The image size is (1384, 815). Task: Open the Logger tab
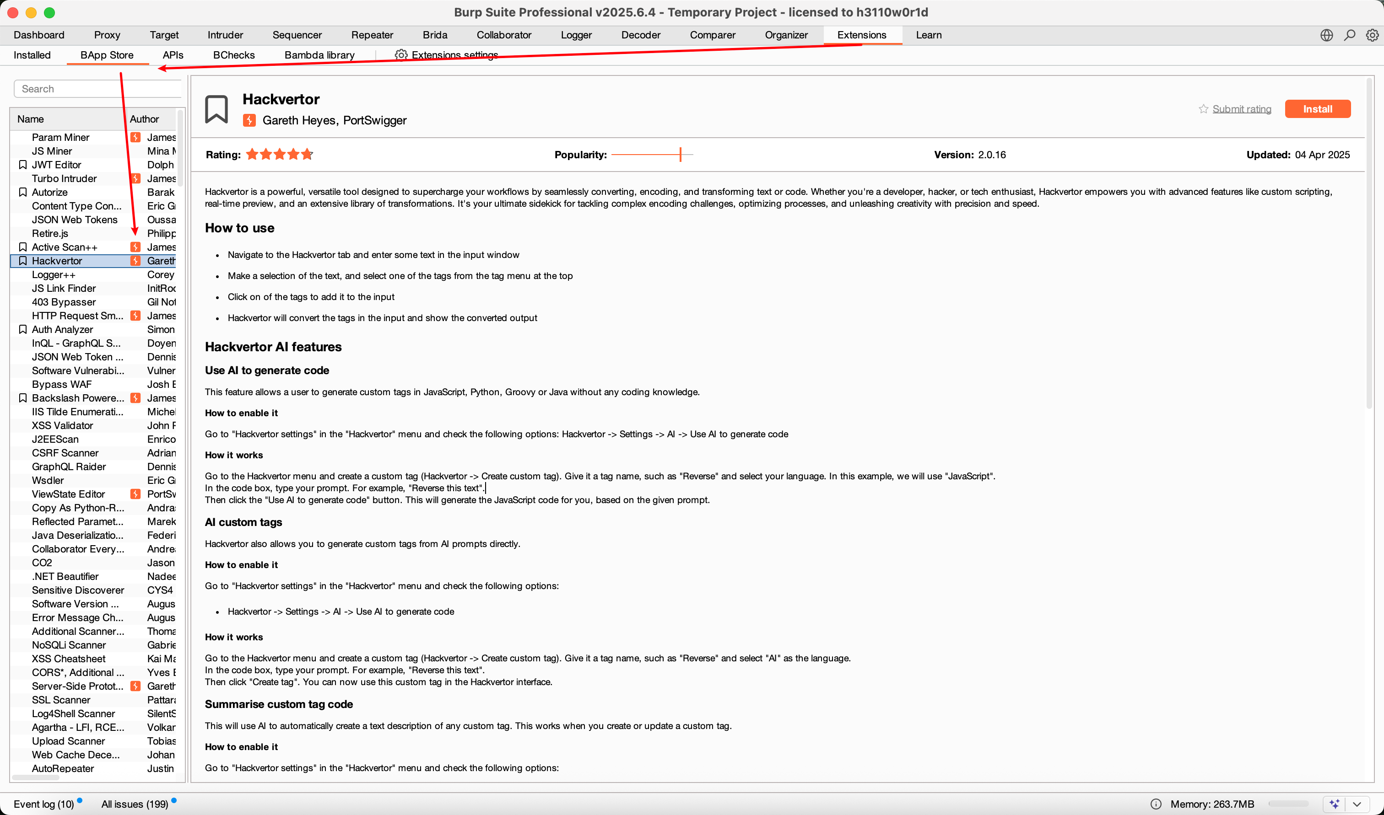(576, 35)
